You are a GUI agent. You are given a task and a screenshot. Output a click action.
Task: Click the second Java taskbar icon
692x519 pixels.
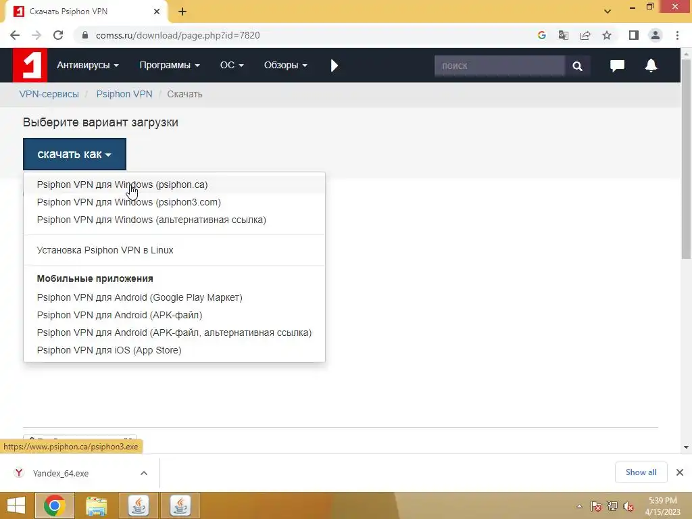click(180, 505)
